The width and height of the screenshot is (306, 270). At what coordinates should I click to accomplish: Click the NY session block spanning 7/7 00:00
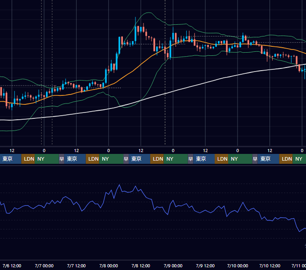coord(47,159)
